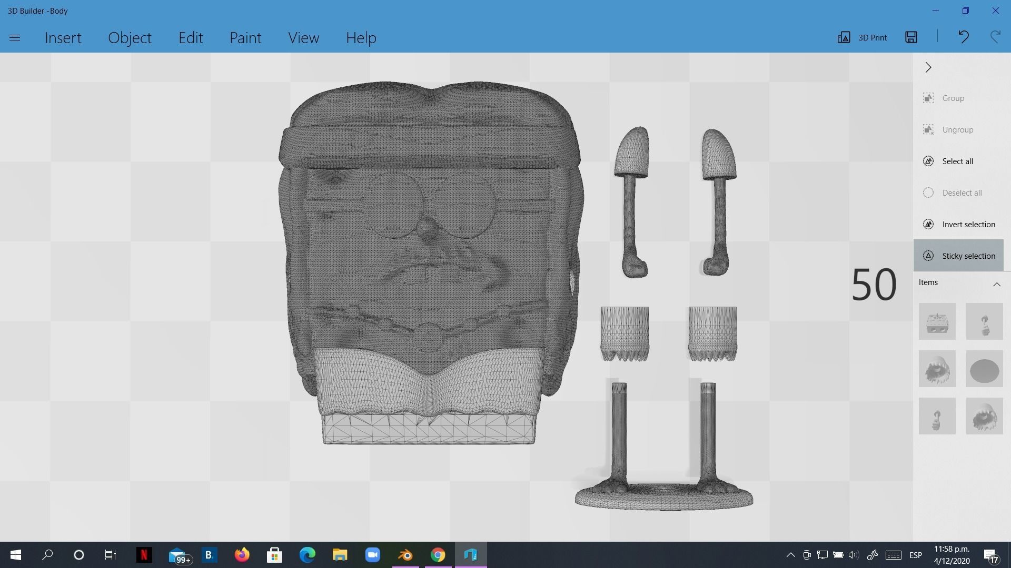
Task: Open the Insert menu
Action: click(63, 38)
